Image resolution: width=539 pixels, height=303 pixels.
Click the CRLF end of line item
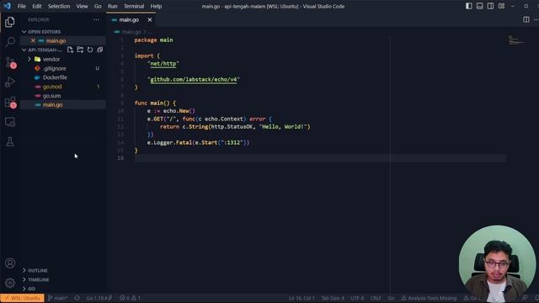(376, 298)
